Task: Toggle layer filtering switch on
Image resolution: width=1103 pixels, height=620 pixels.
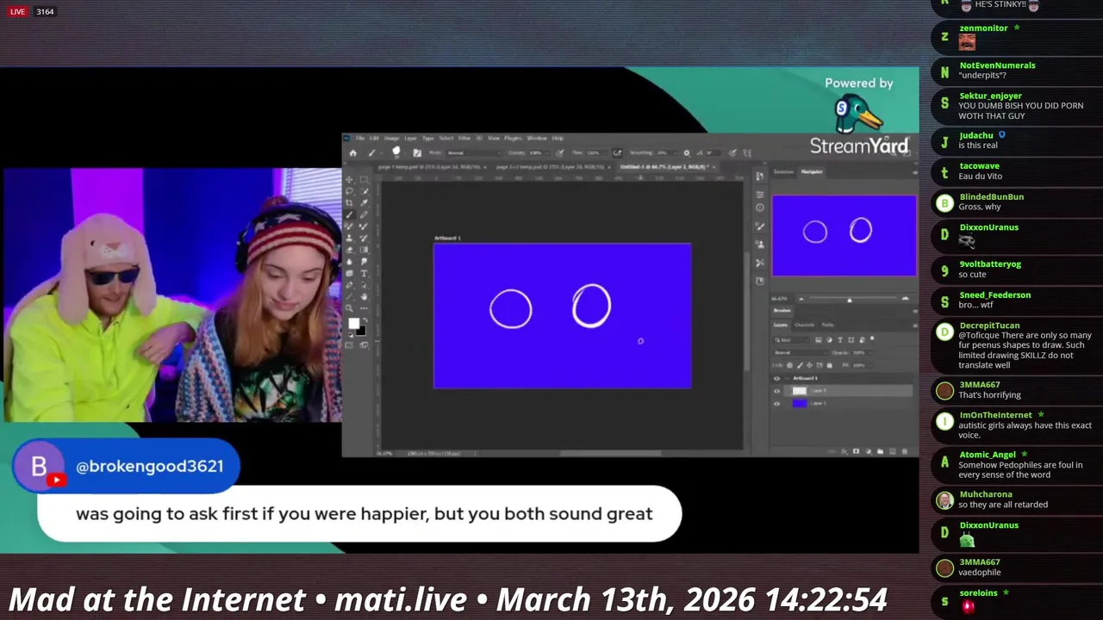Action: click(871, 339)
